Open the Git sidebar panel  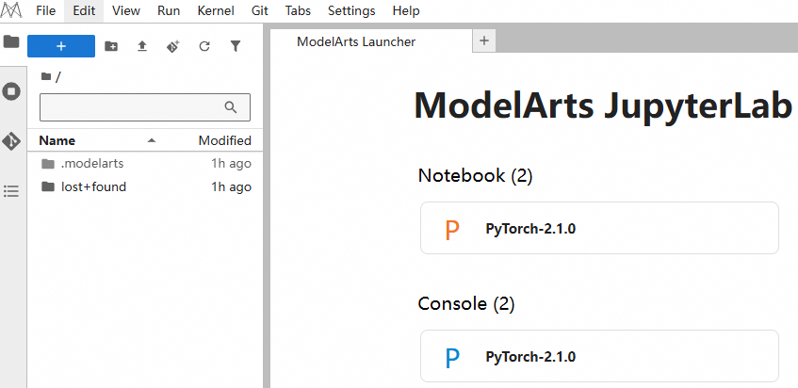pyautogui.click(x=11, y=141)
